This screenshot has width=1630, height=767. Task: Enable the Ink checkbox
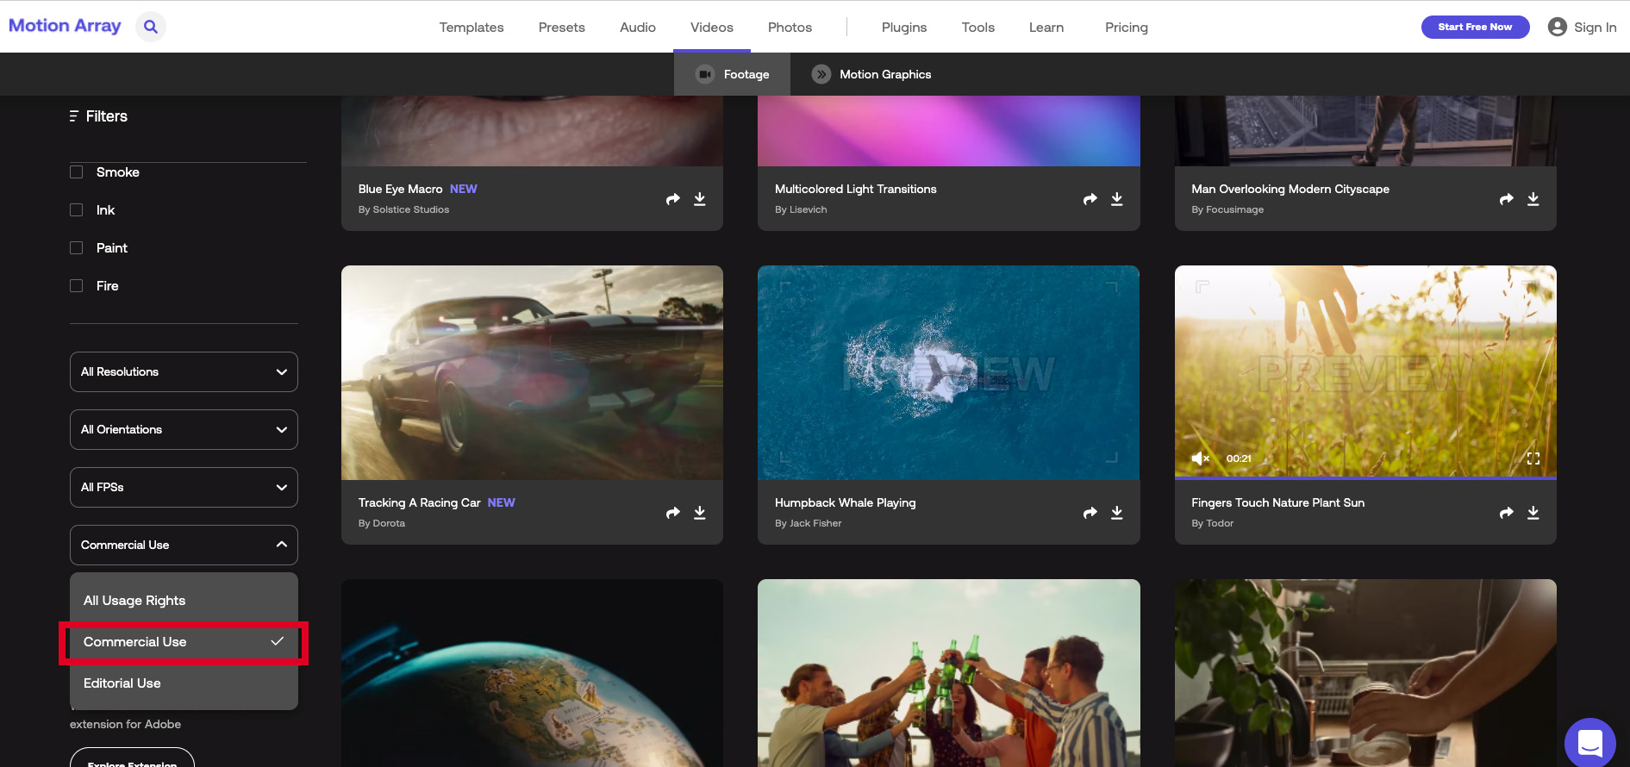pyautogui.click(x=77, y=210)
